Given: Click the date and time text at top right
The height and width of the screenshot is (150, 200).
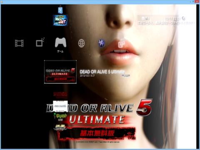Looking at the screenshot, I should [173, 19].
